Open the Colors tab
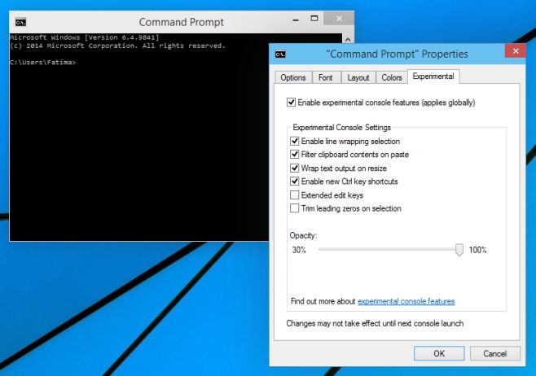Image resolution: width=536 pixels, height=376 pixels. pyautogui.click(x=391, y=77)
